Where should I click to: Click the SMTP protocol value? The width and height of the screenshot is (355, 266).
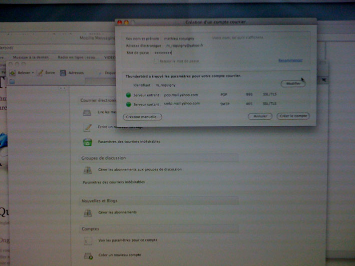pos(225,104)
